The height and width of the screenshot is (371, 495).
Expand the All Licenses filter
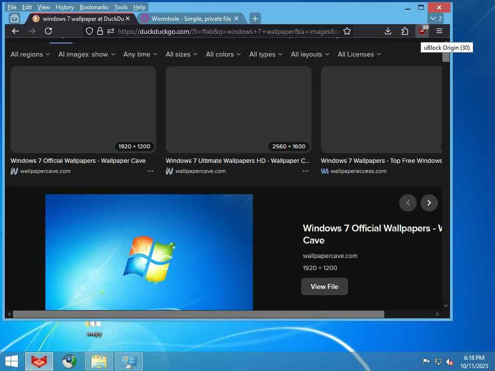point(359,54)
